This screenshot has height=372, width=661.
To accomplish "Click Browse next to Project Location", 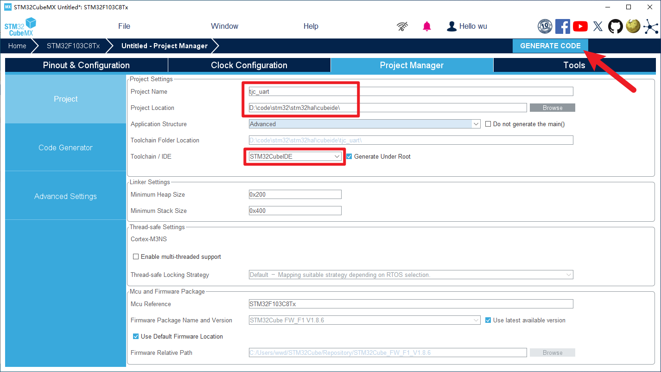I will (x=552, y=108).
